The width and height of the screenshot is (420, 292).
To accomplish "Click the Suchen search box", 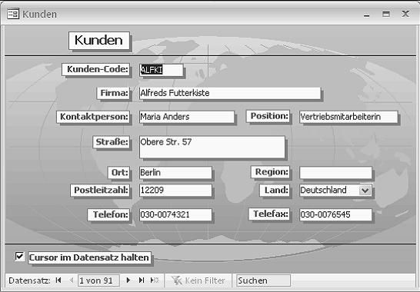I will click(x=263, y=280).
